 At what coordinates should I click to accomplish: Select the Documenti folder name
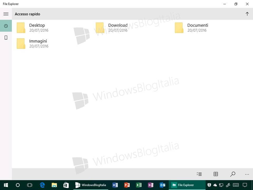pos(198,25)
